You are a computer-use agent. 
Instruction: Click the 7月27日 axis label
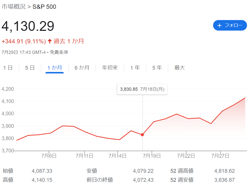coord(220,156)
